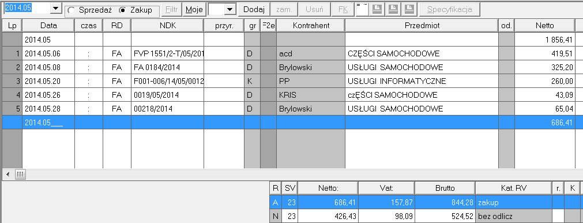Click the middle of three document icons
The width and height of the screenshot is (583, 223).
click(x=393, y=9)
